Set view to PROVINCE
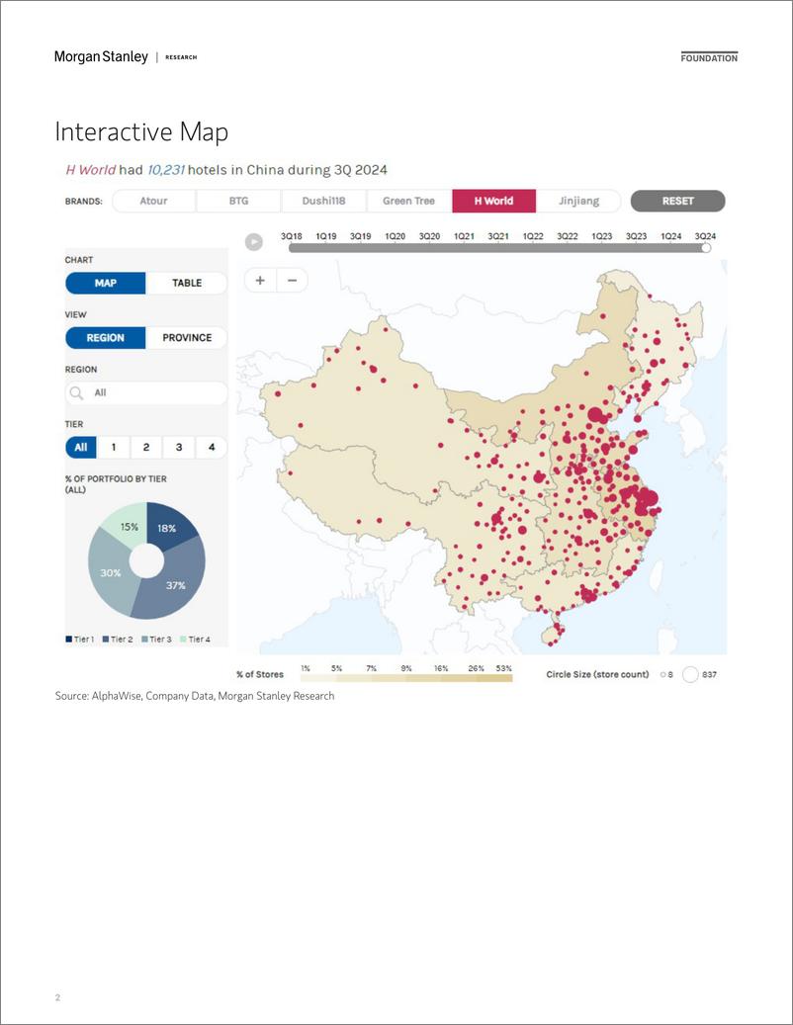The image size is (793, 1025). (x=186, y=338)
